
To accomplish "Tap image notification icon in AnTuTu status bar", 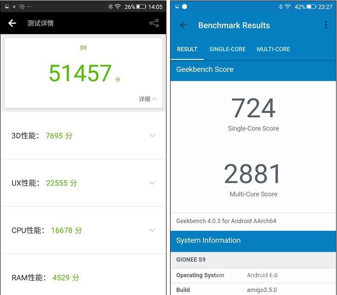I will pyautogui.click(x=7, y=6).
